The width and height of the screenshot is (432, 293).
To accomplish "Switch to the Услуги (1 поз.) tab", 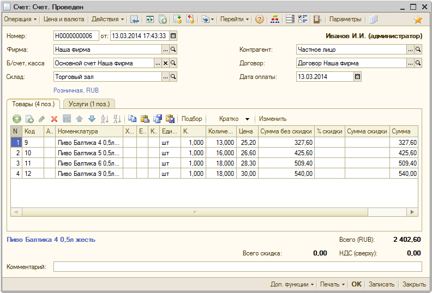I will pyautogui.click(x=89, y=104).
